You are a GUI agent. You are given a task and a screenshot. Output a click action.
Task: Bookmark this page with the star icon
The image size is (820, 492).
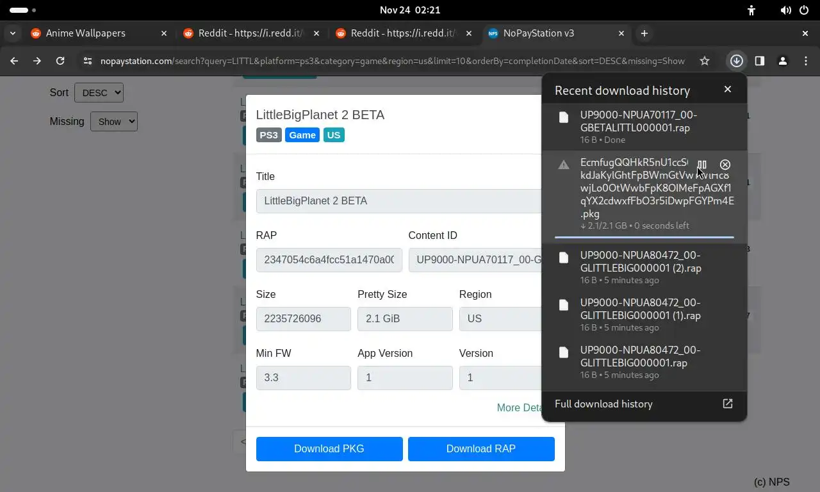coord(705,61)
